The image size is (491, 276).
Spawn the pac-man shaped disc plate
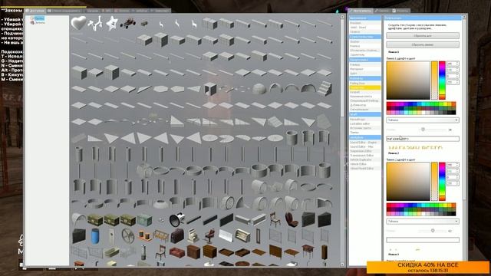click(226, 138)
